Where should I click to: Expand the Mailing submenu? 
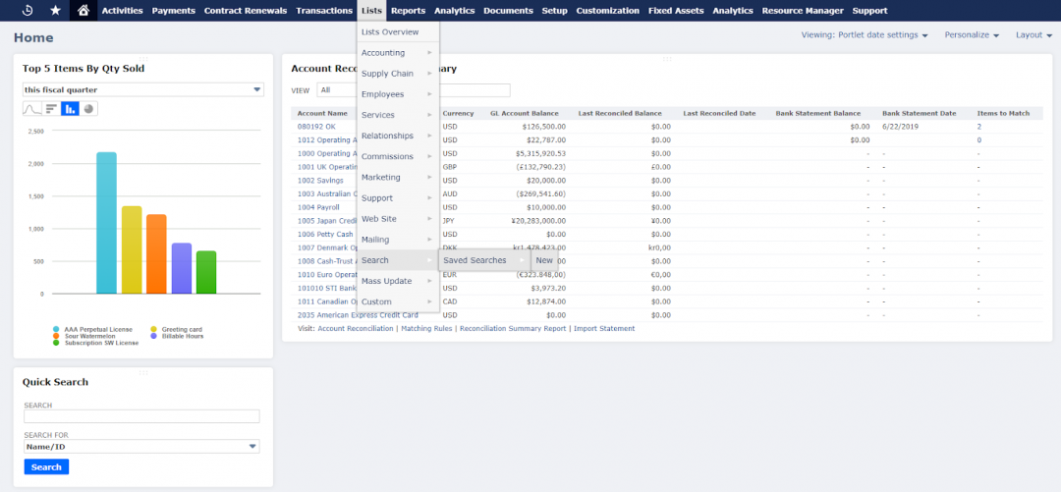pos(398,240)
